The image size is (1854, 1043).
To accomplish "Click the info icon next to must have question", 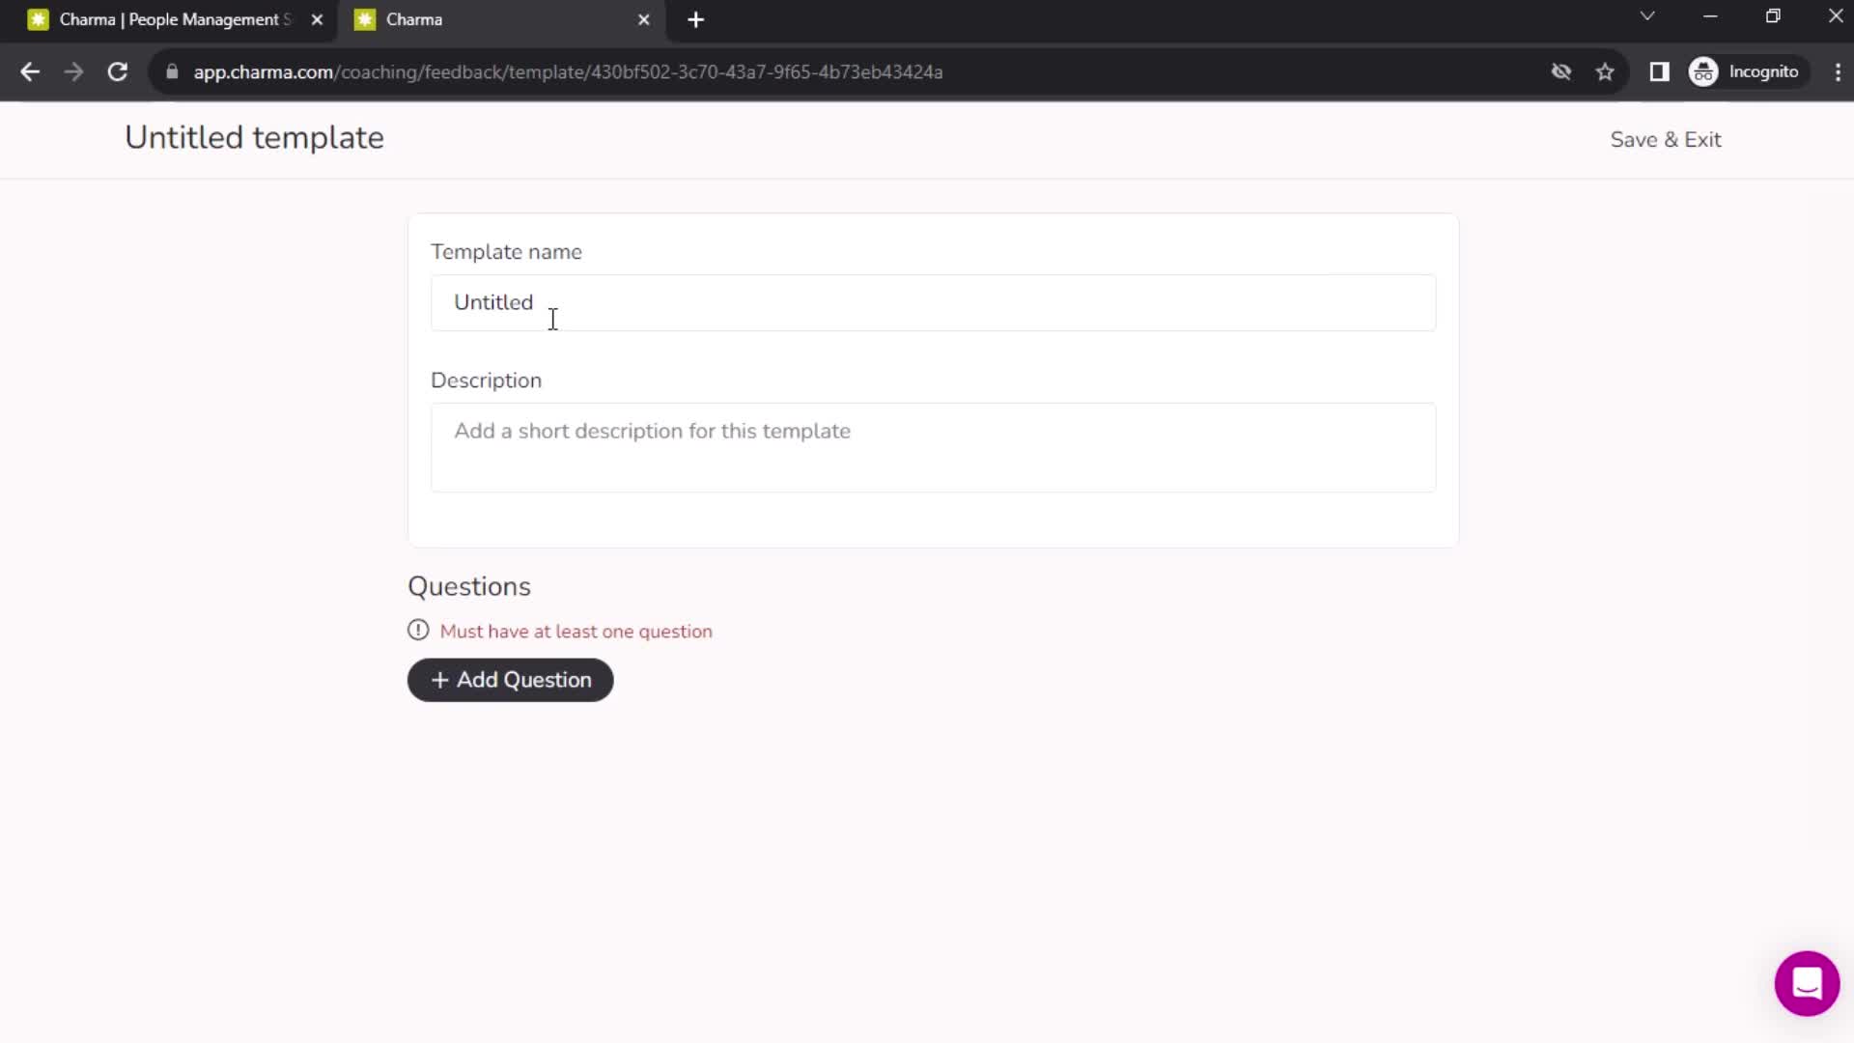I will [x=418, y=631].
